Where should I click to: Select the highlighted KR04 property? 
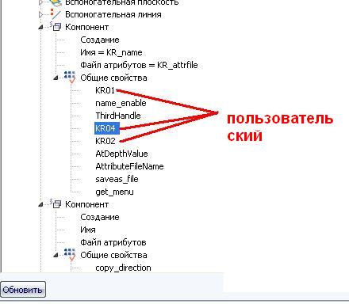[x=107, y=128]
